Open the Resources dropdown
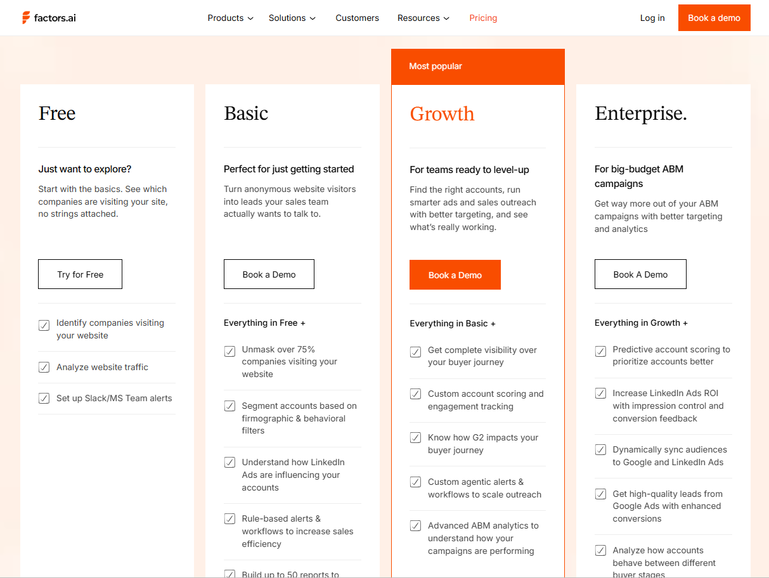The width and height of the screenshot is (769, 578). (x=423, y=18)
